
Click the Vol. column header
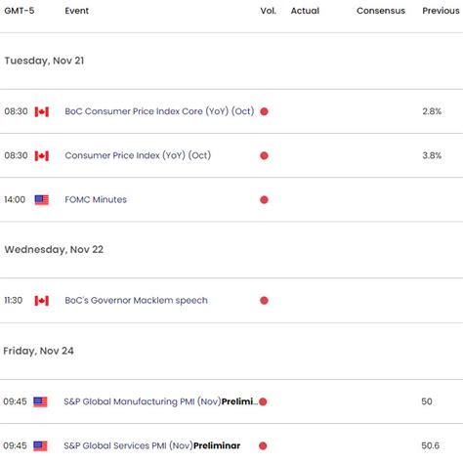(x=268, y=11)
